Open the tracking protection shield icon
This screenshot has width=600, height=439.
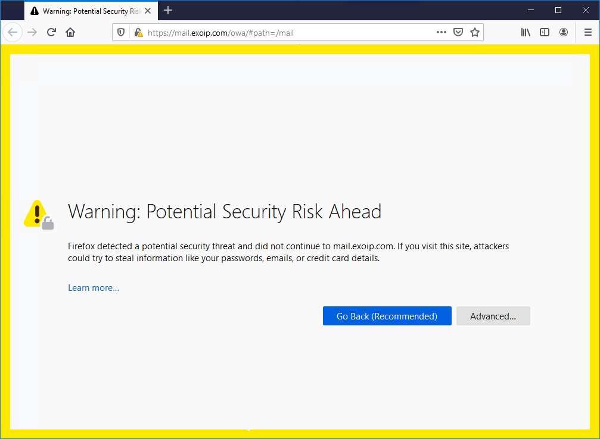pyautogui.click(x=121, y=33)
